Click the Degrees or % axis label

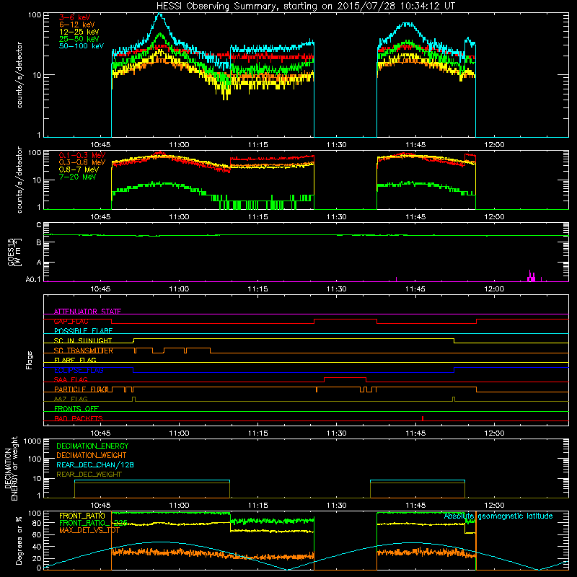[x=19, y=540]
